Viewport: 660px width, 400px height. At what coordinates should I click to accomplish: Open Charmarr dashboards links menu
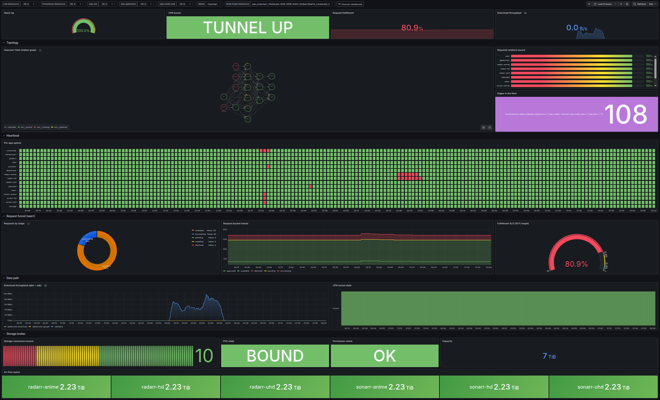(350, 4)
